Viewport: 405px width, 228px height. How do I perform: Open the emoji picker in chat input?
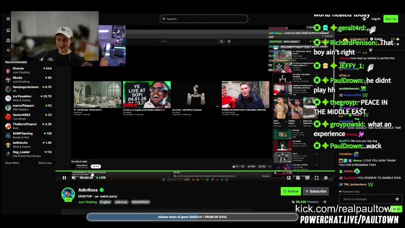pyautogui.click(x=397, y=199)
